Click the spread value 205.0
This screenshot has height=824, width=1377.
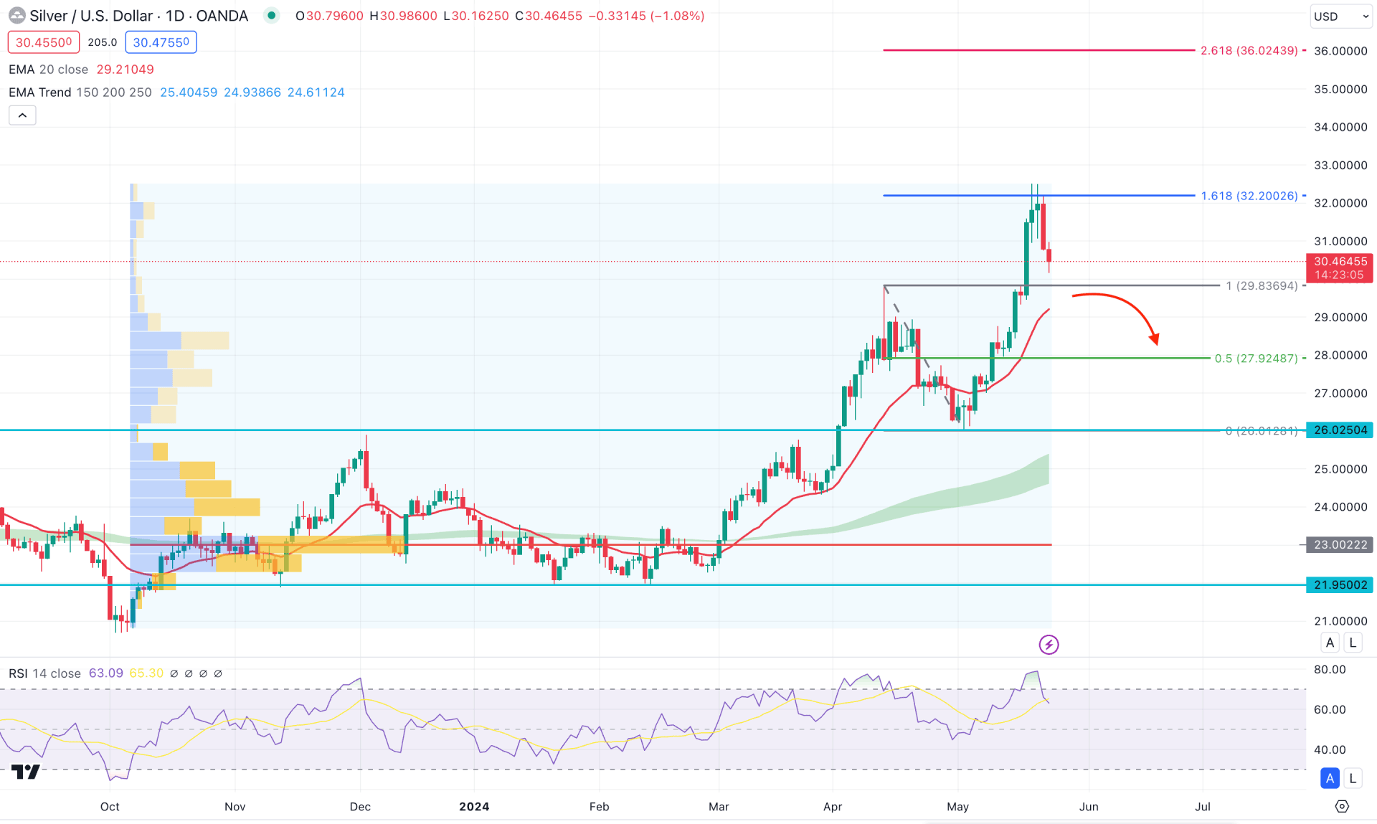[103, 42]
